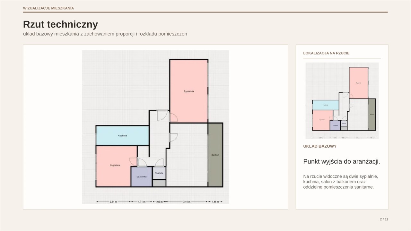
Task: Select the Sypialnia room beside Łazienka
Action: pos(115,166)
